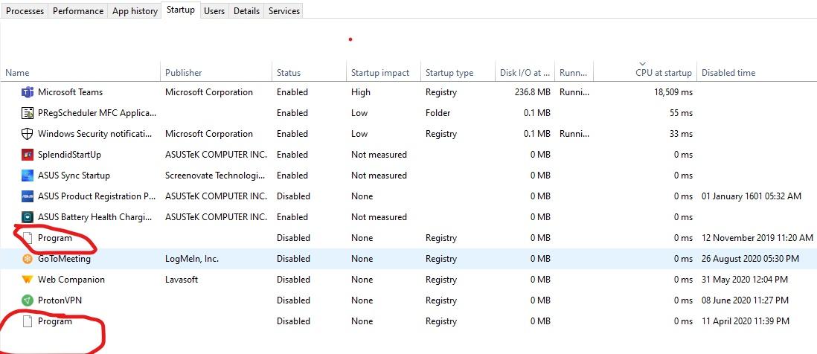Click the GoToMeeting orange icon
This screenshot has width=817, height=354.
tap(27, 259)
